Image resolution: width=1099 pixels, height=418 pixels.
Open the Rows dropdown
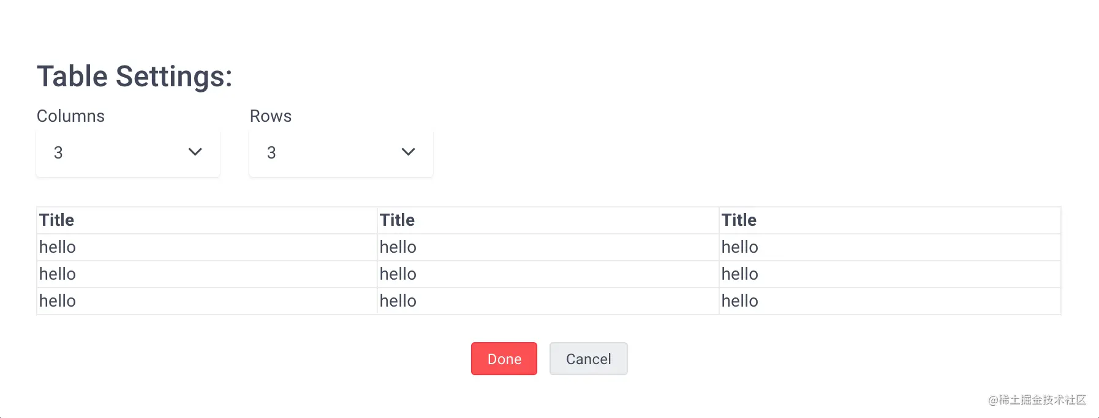click(341, 153)
